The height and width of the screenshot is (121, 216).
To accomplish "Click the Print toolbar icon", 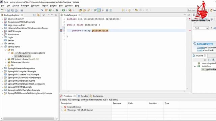I will (x=16, y=10).
